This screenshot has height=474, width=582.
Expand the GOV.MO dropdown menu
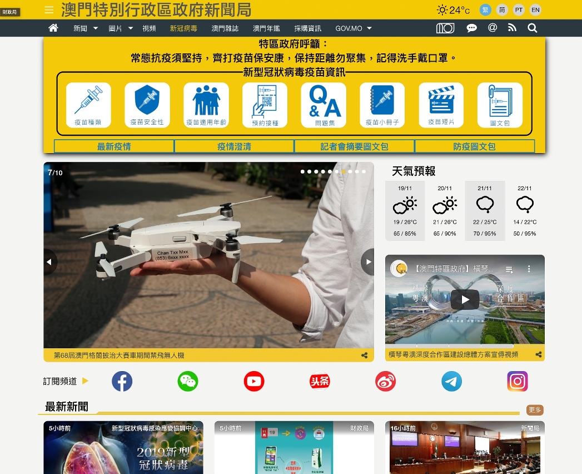click(354, 28)
